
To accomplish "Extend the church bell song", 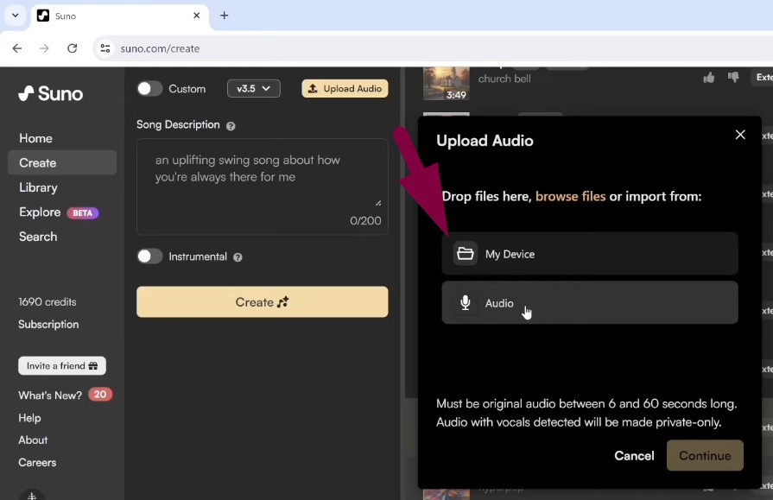I will 762,78.
